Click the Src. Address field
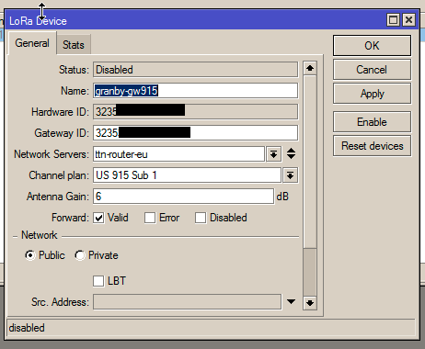Viewport: 425px width, 349px height. coord(187,302)
